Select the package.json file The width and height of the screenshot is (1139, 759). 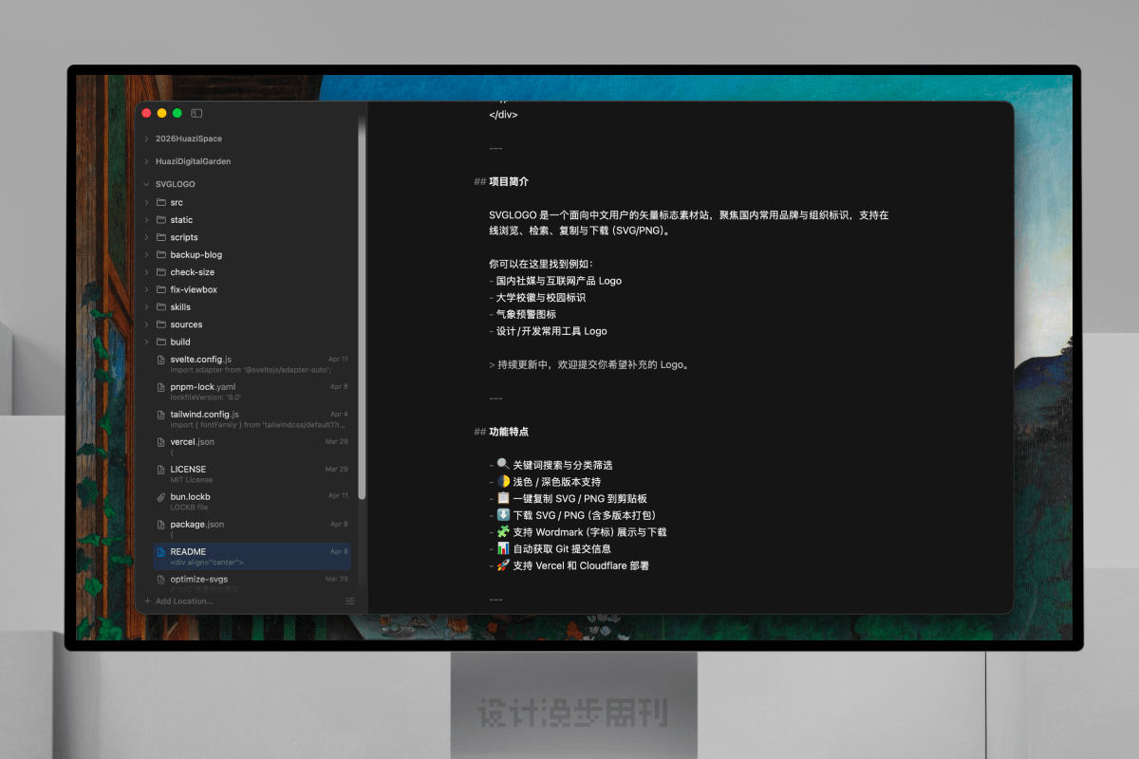[196, 525]
